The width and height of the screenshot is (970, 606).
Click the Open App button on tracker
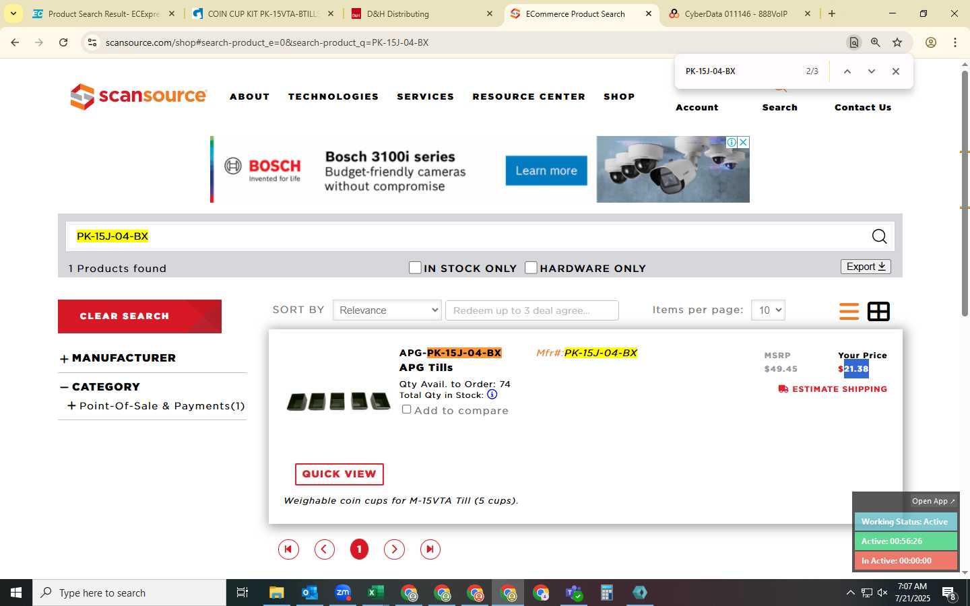(933, 501)
